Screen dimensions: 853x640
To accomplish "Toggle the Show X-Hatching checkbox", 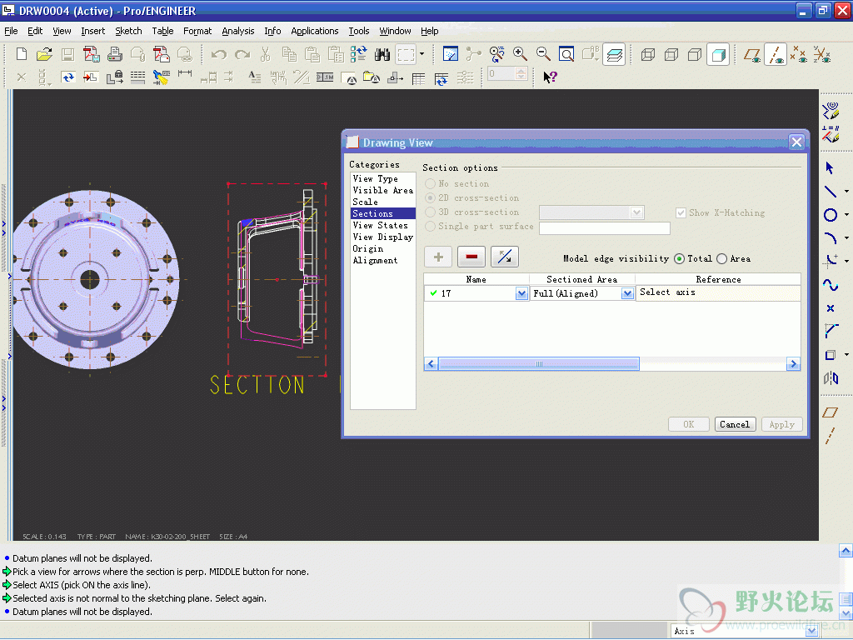I will pyautogui.click(x=681, y=212).
